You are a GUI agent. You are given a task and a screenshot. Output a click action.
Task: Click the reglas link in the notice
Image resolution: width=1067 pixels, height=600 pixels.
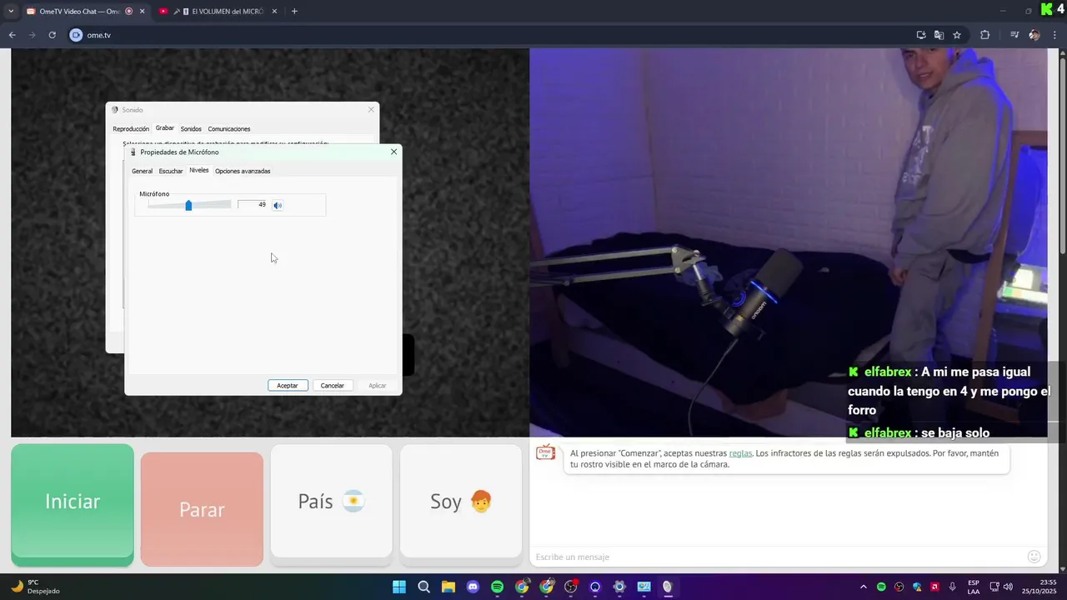tap(740, 453)
